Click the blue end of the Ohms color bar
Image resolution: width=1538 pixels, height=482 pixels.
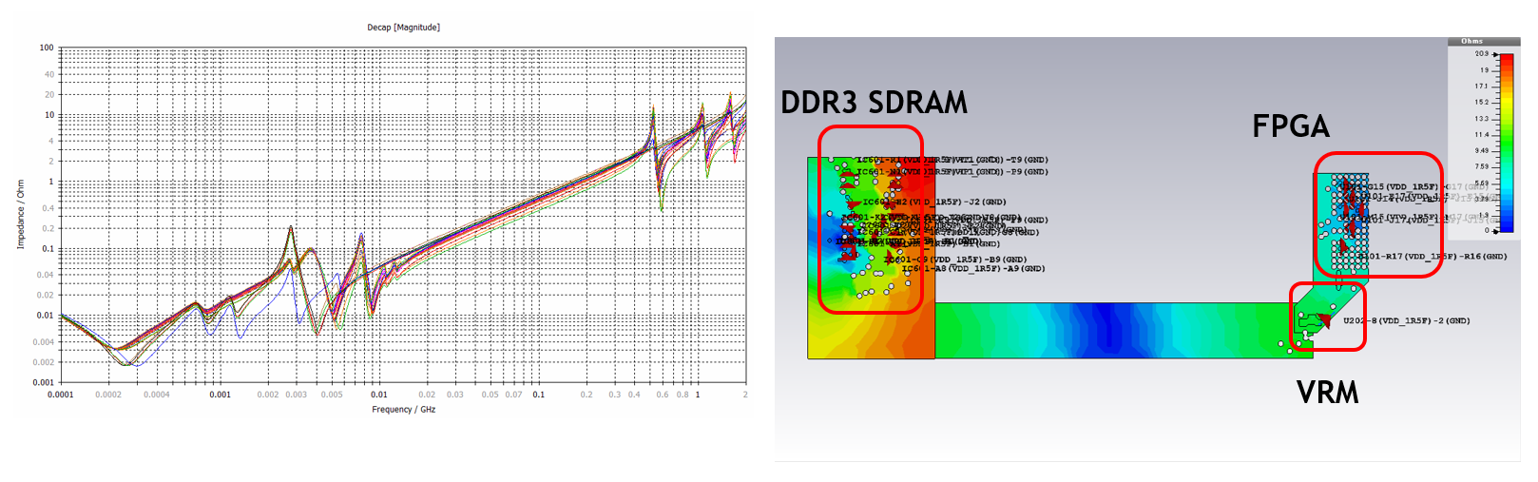(x=1507, y=226)
